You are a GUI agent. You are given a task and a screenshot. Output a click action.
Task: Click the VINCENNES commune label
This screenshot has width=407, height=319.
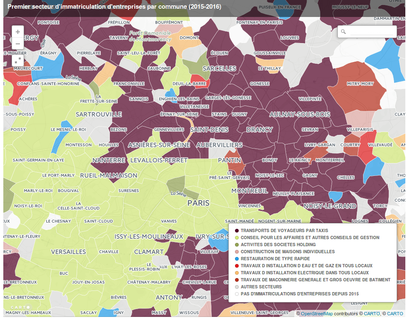250,206
